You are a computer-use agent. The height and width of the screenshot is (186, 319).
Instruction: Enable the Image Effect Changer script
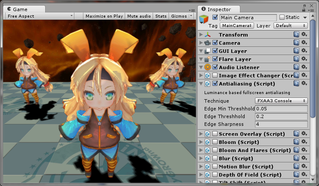coord(215,75)
